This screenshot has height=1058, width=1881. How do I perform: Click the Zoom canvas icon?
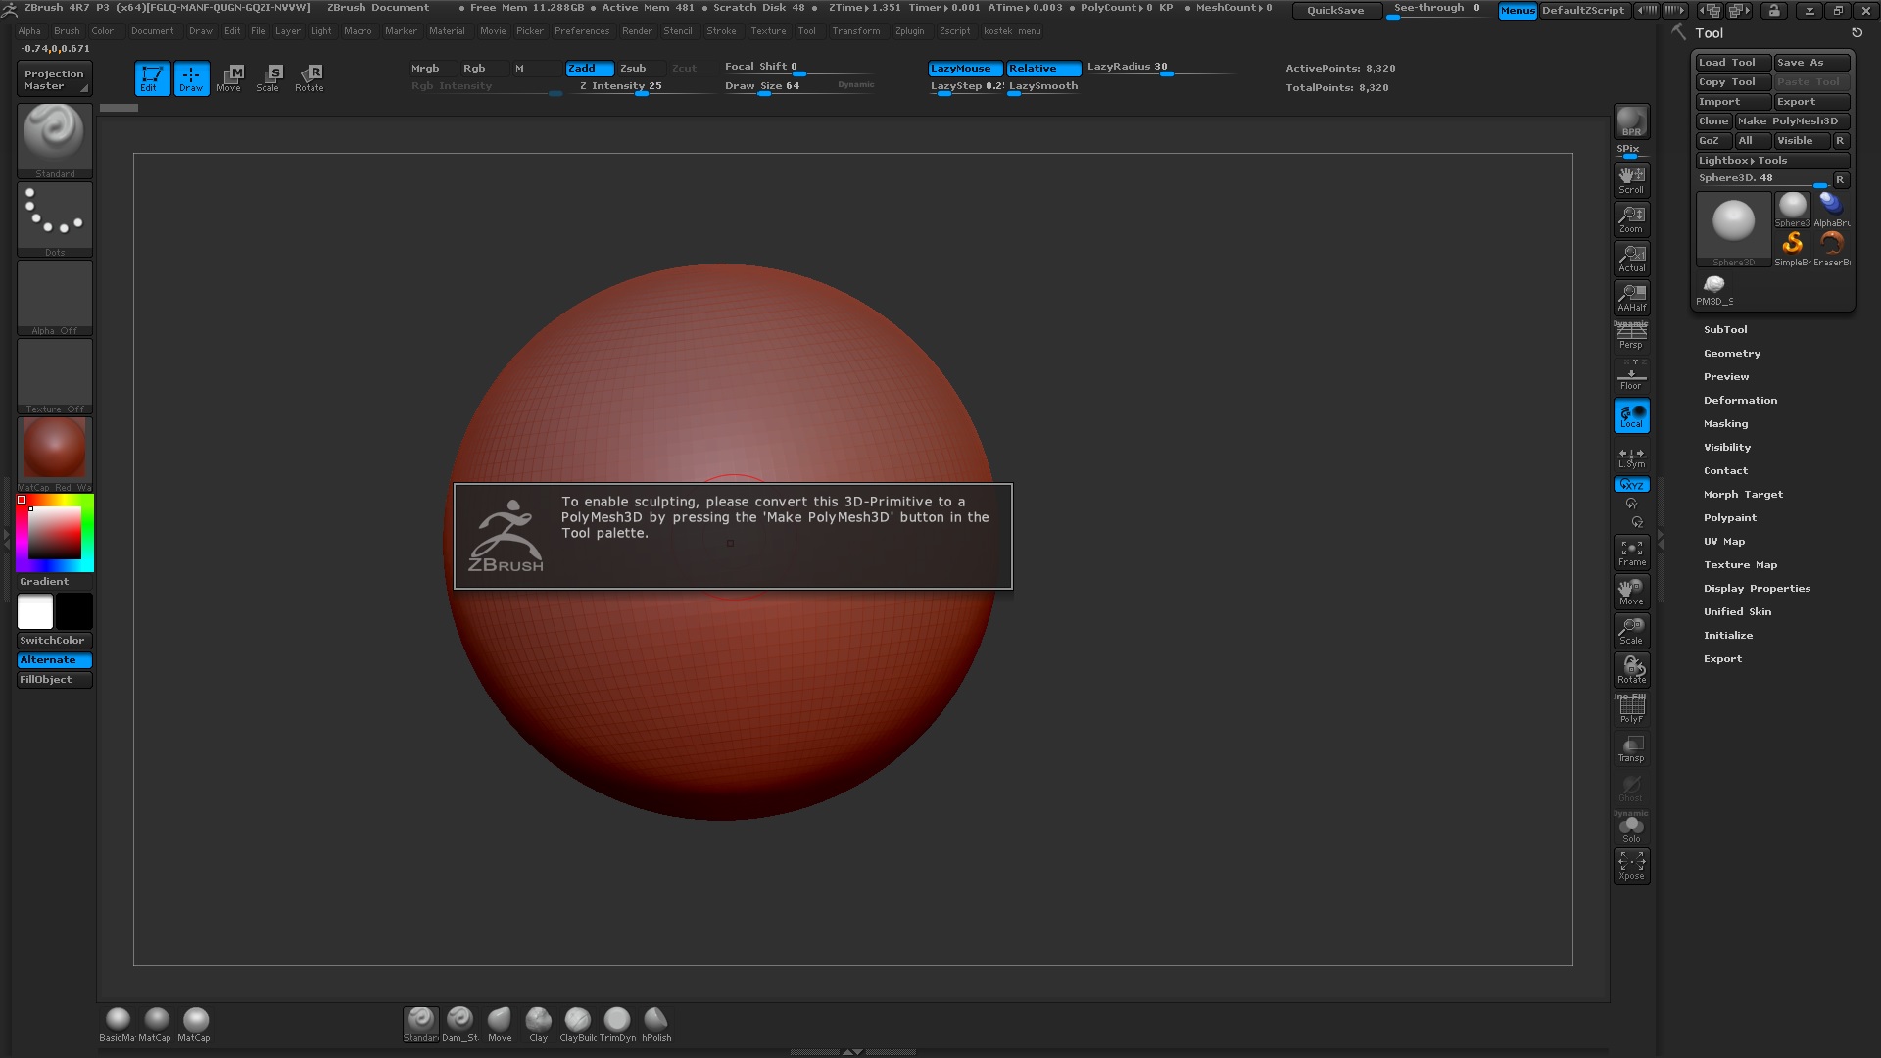click(x=1631, y=219)
